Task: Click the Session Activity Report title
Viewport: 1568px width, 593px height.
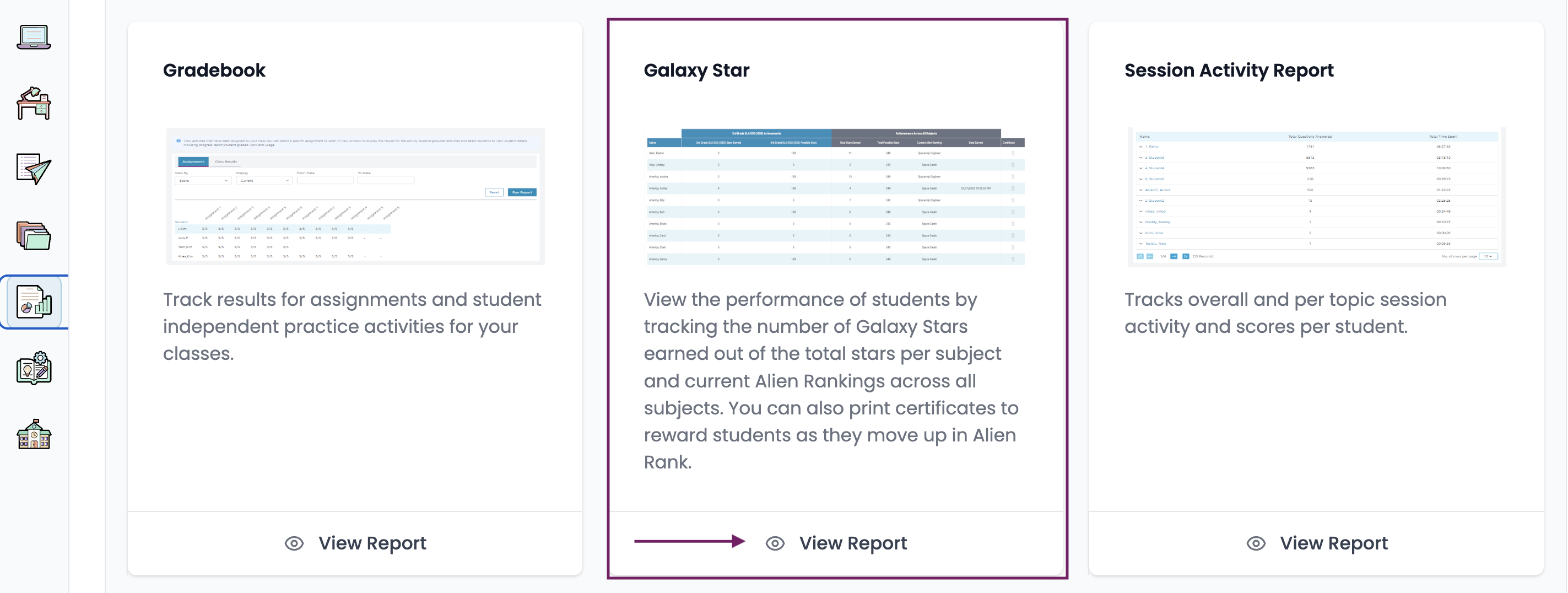Action: coord(1229,70)
